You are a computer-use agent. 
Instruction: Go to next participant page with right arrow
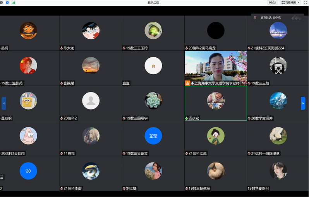(303, 103)
